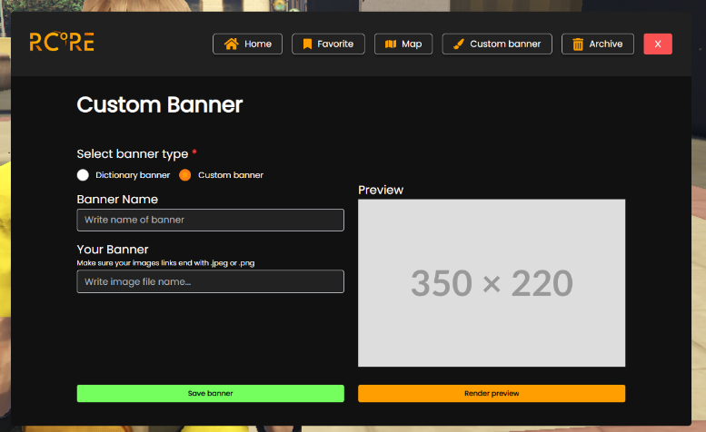Screen dimensions: 706x432
Task: Select the orange Custom banner radio option
Action: tap(185, 175)
